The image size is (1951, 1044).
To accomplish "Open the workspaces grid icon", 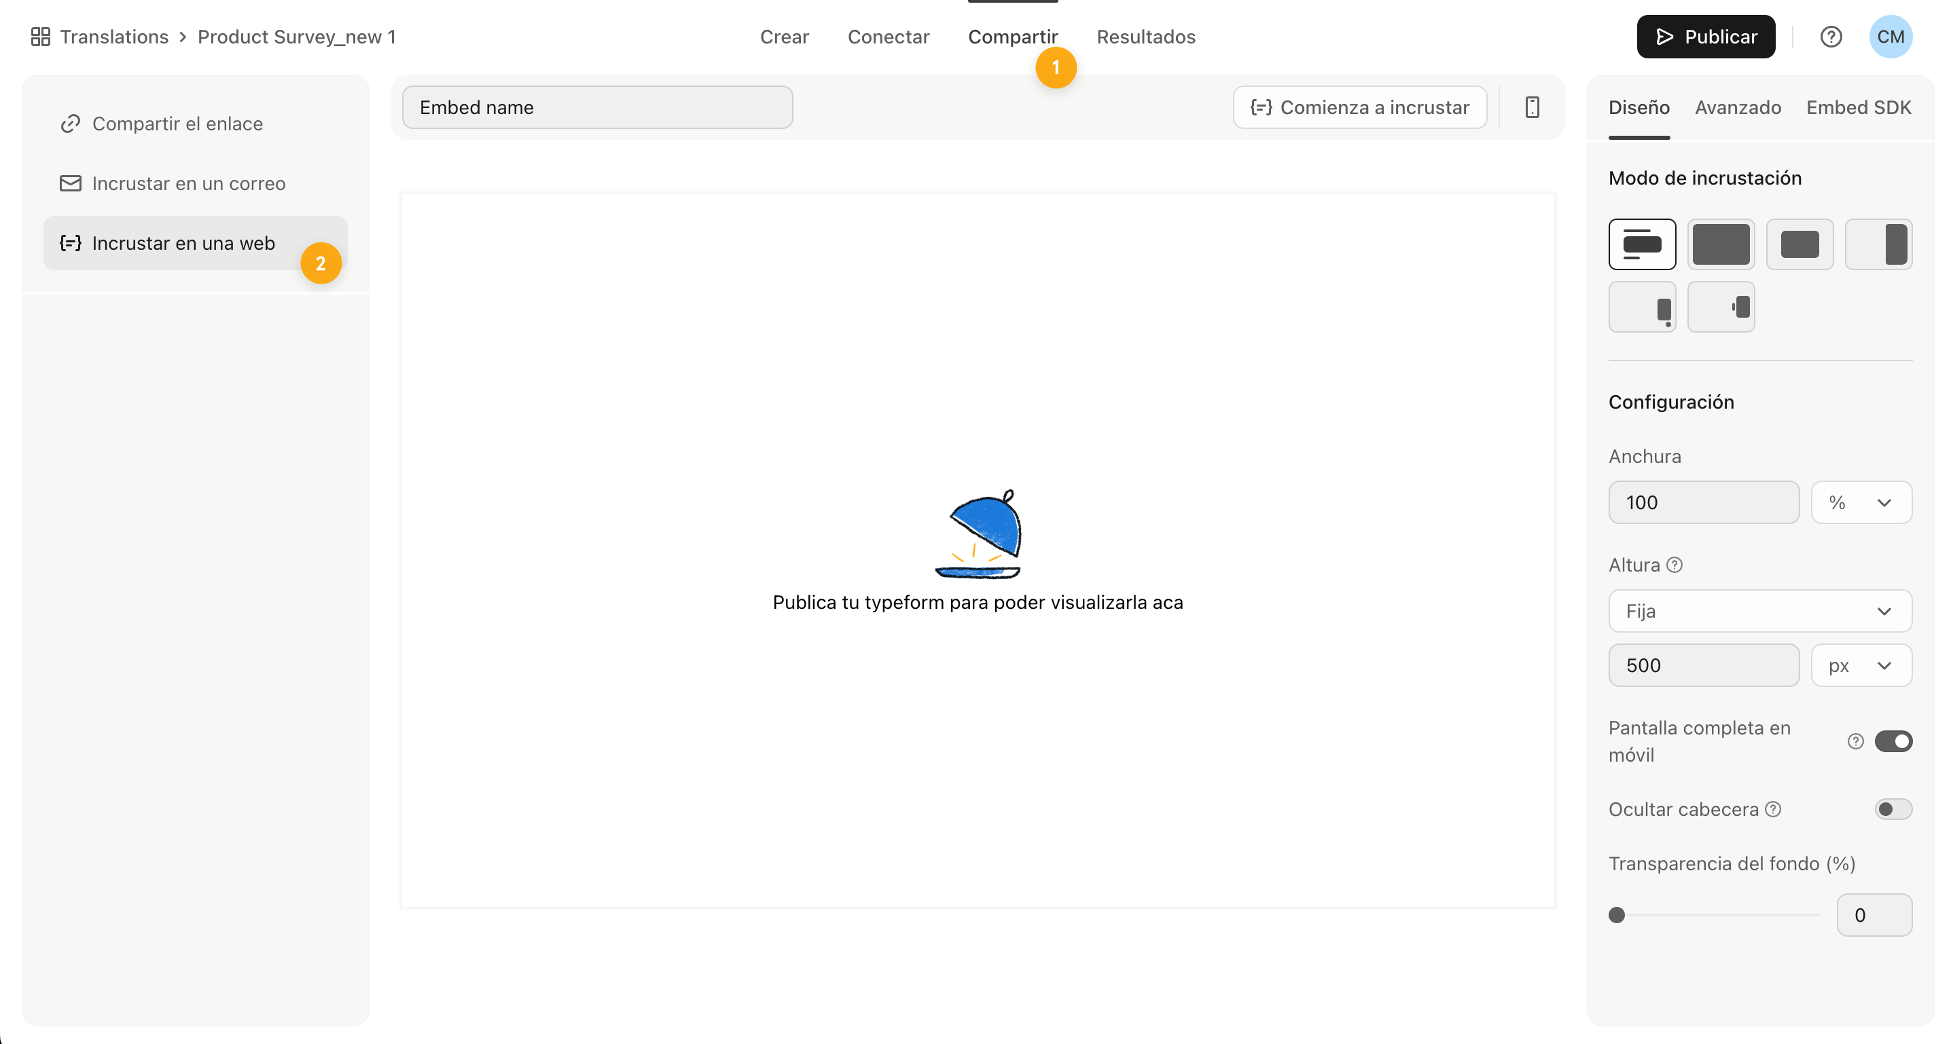I will [x=40, y=37].
